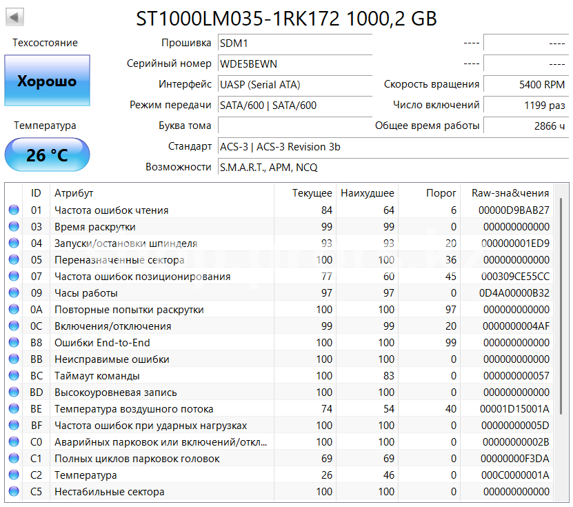Open the 'Хорошо' health status button
The image size is (573, 507).
pos(47,81)
